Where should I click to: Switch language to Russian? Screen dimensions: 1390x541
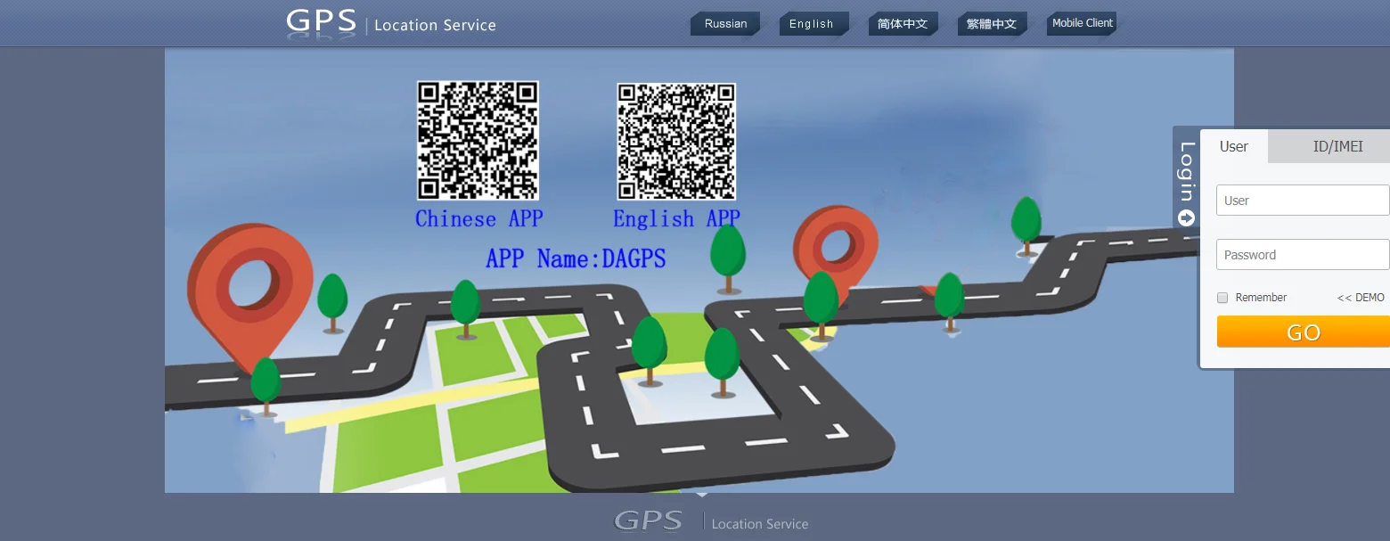pos(725,24)
